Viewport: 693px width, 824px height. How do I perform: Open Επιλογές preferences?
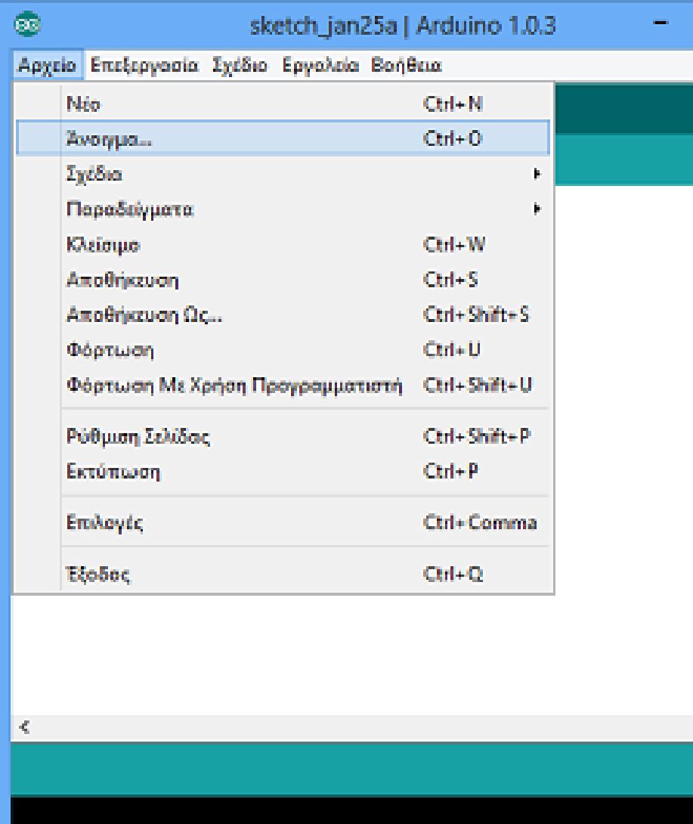(x=283, y=522)
